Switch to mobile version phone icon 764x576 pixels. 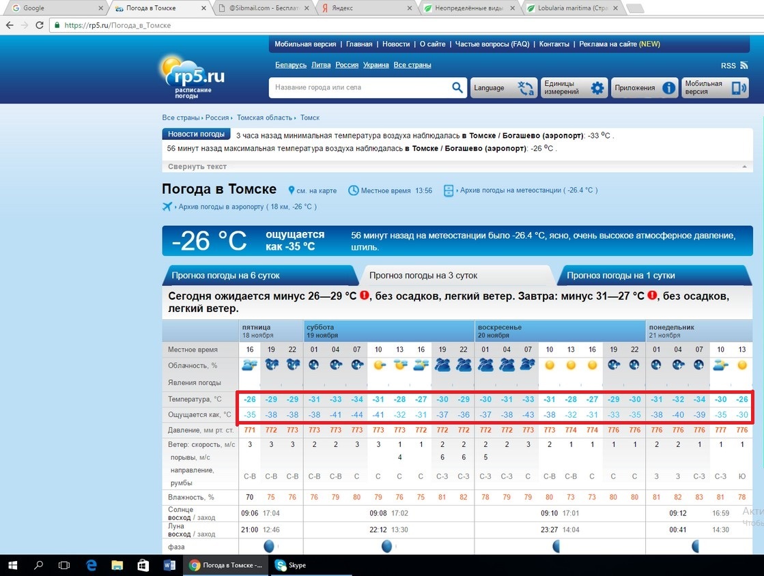[x=739, y=88]
